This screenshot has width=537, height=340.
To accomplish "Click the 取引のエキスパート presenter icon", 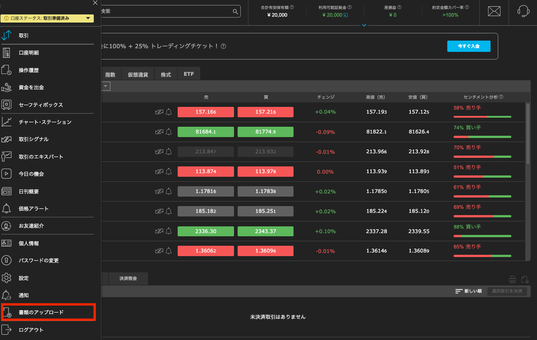I will click(x=6, y=156).
